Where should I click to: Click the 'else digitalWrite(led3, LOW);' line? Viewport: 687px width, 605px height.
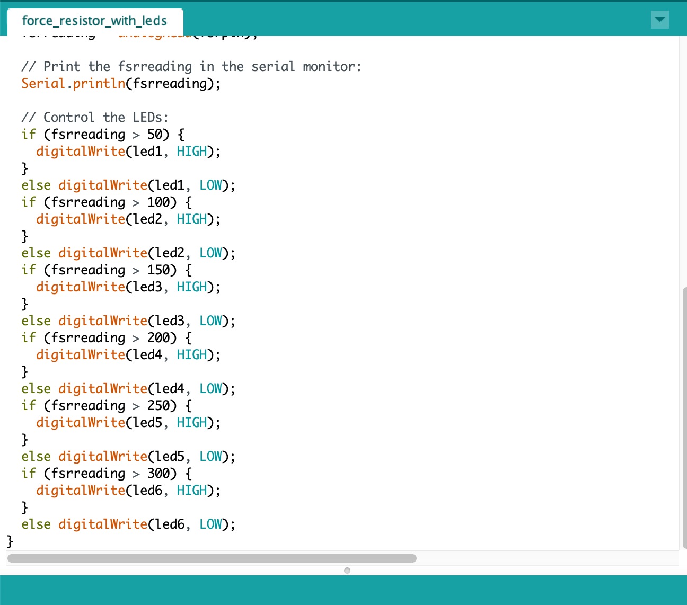click(x=128, y=321)
